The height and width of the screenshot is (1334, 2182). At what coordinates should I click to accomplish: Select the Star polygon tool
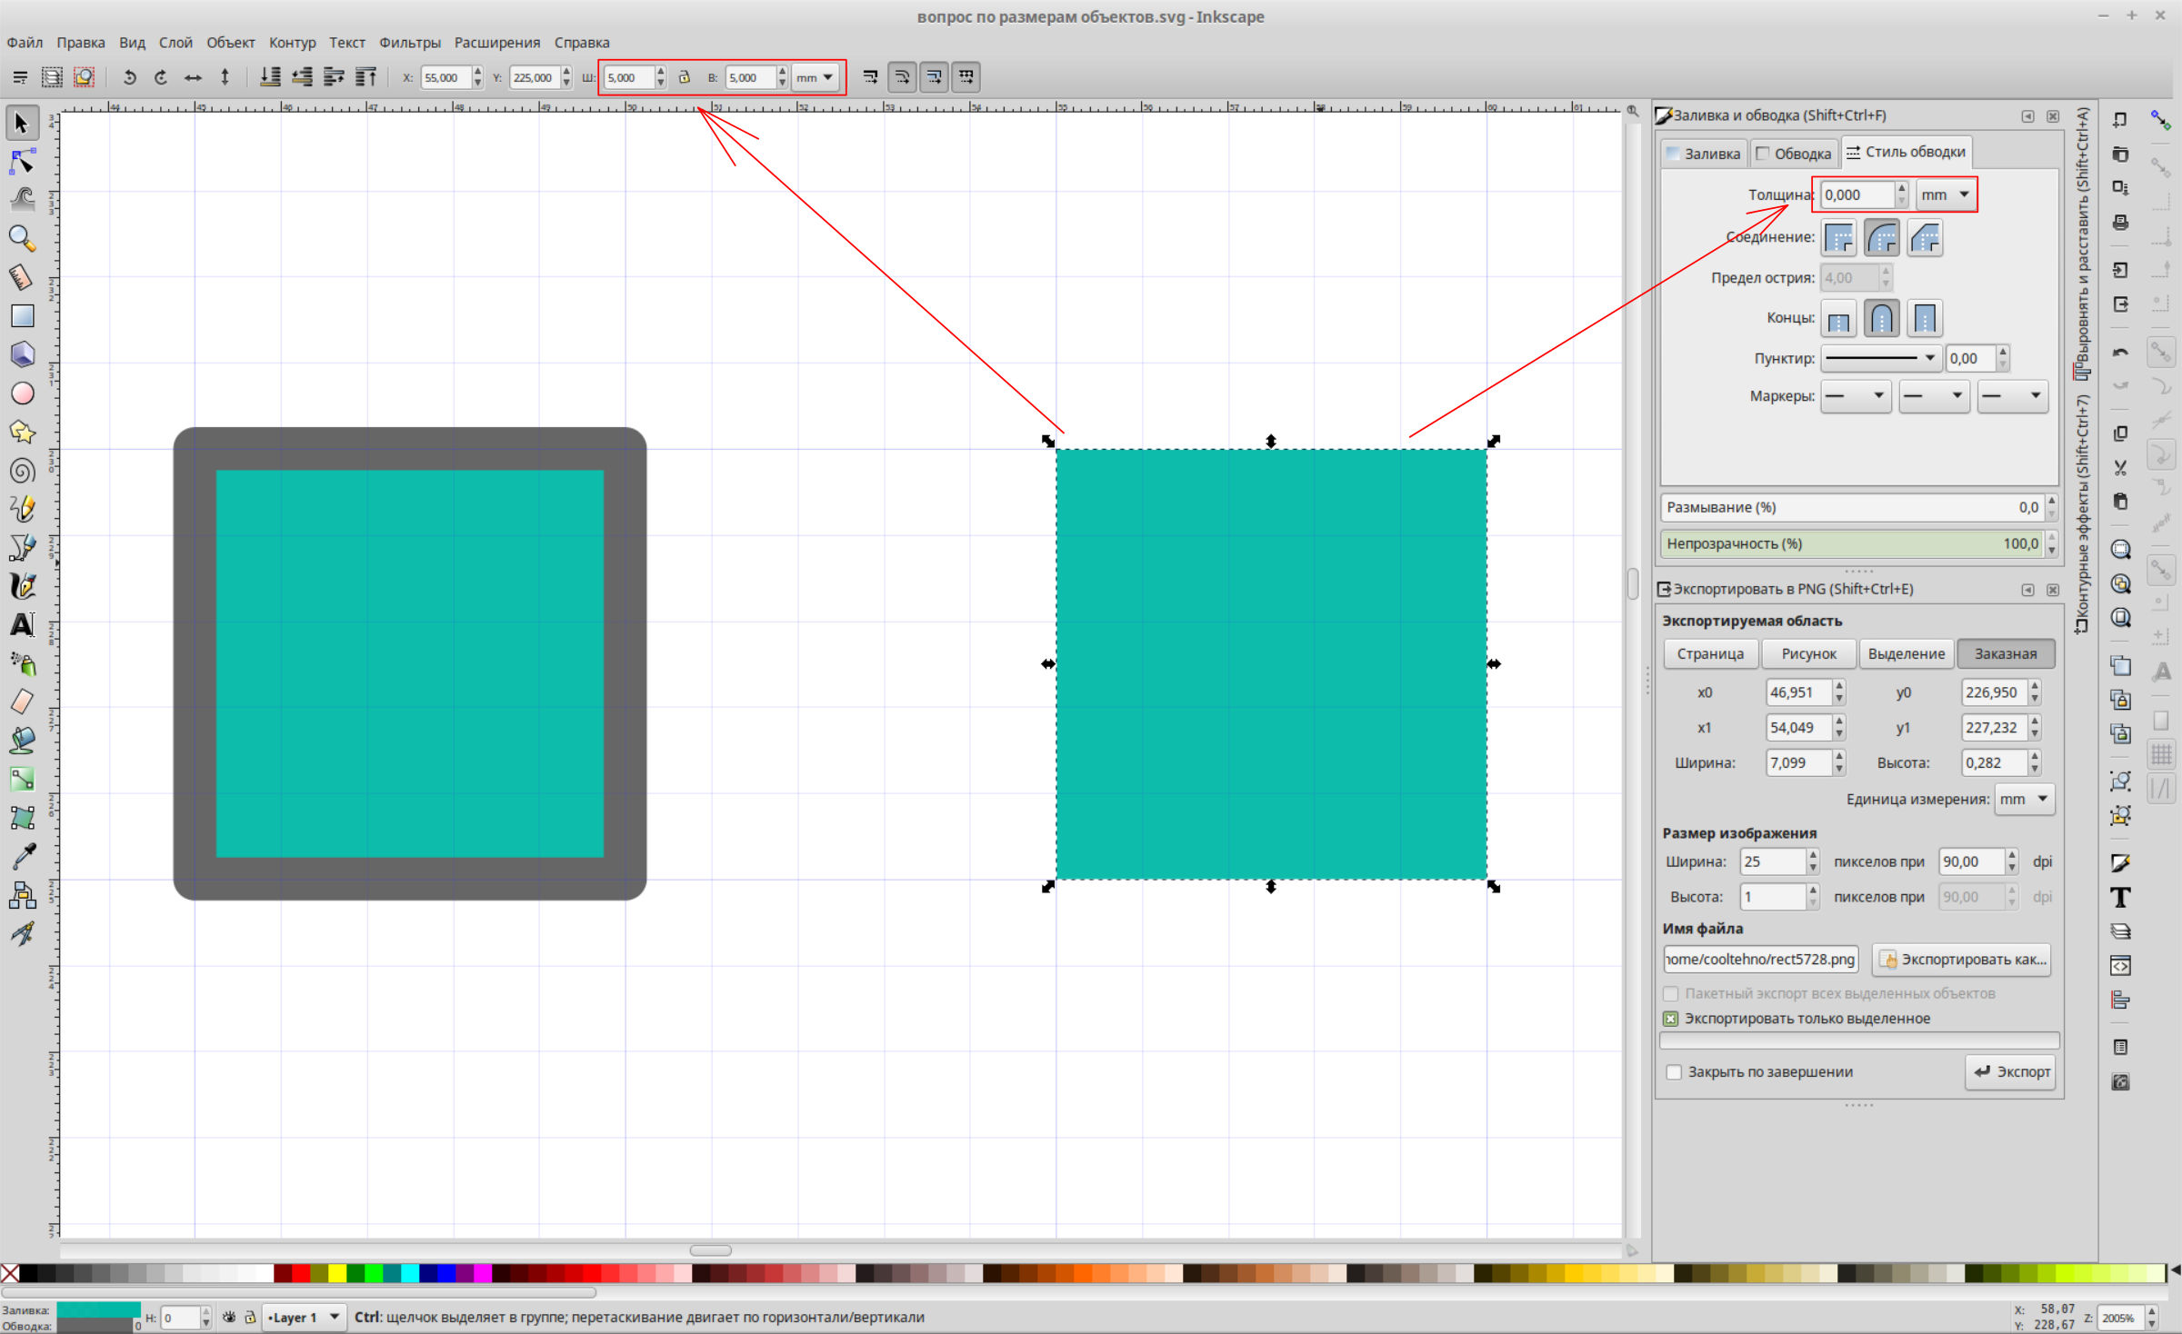pyautogui.click(x=22, y=432)
